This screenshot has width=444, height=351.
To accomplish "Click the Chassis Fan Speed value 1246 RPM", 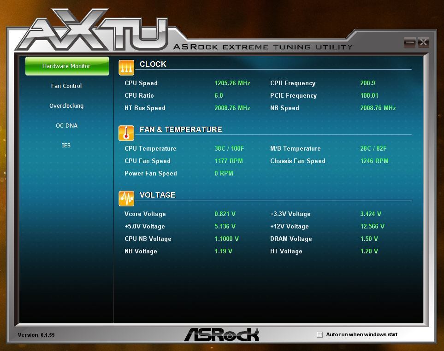I will tap(374, 161).
